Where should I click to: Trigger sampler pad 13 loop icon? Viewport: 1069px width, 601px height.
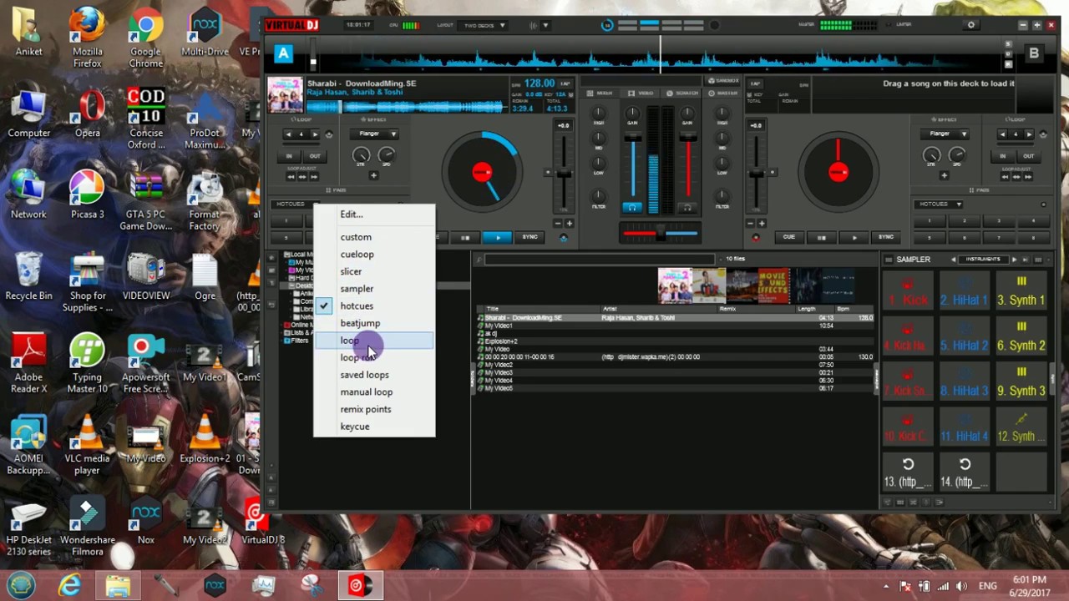click(x=908, y=464)
